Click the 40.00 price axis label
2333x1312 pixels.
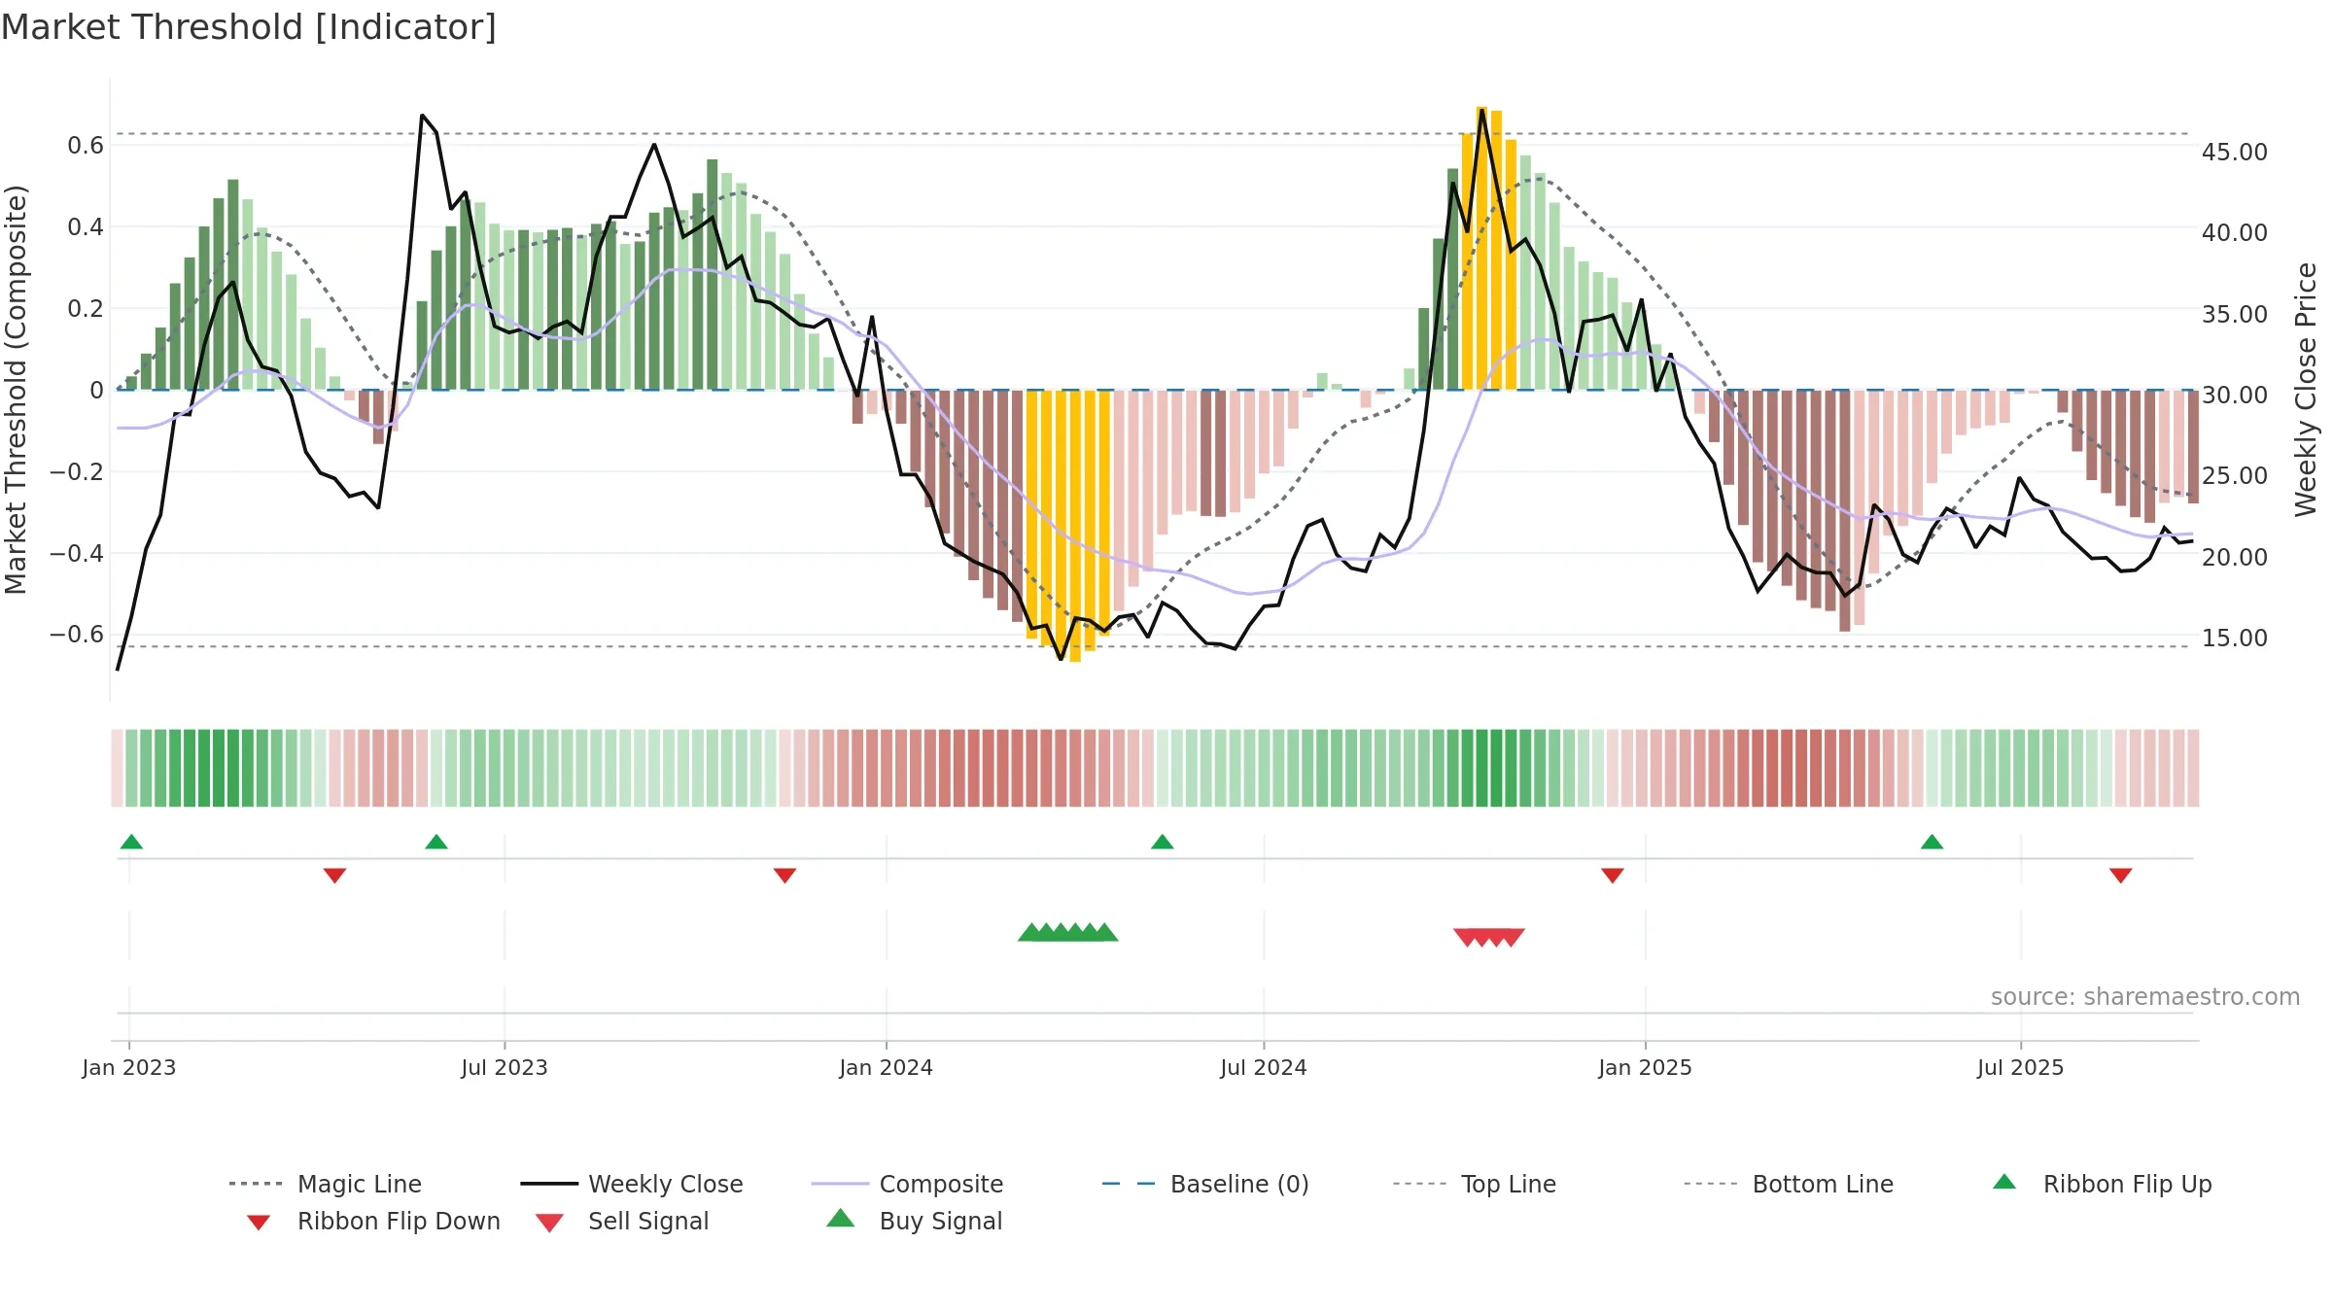tap(2235, 233)
